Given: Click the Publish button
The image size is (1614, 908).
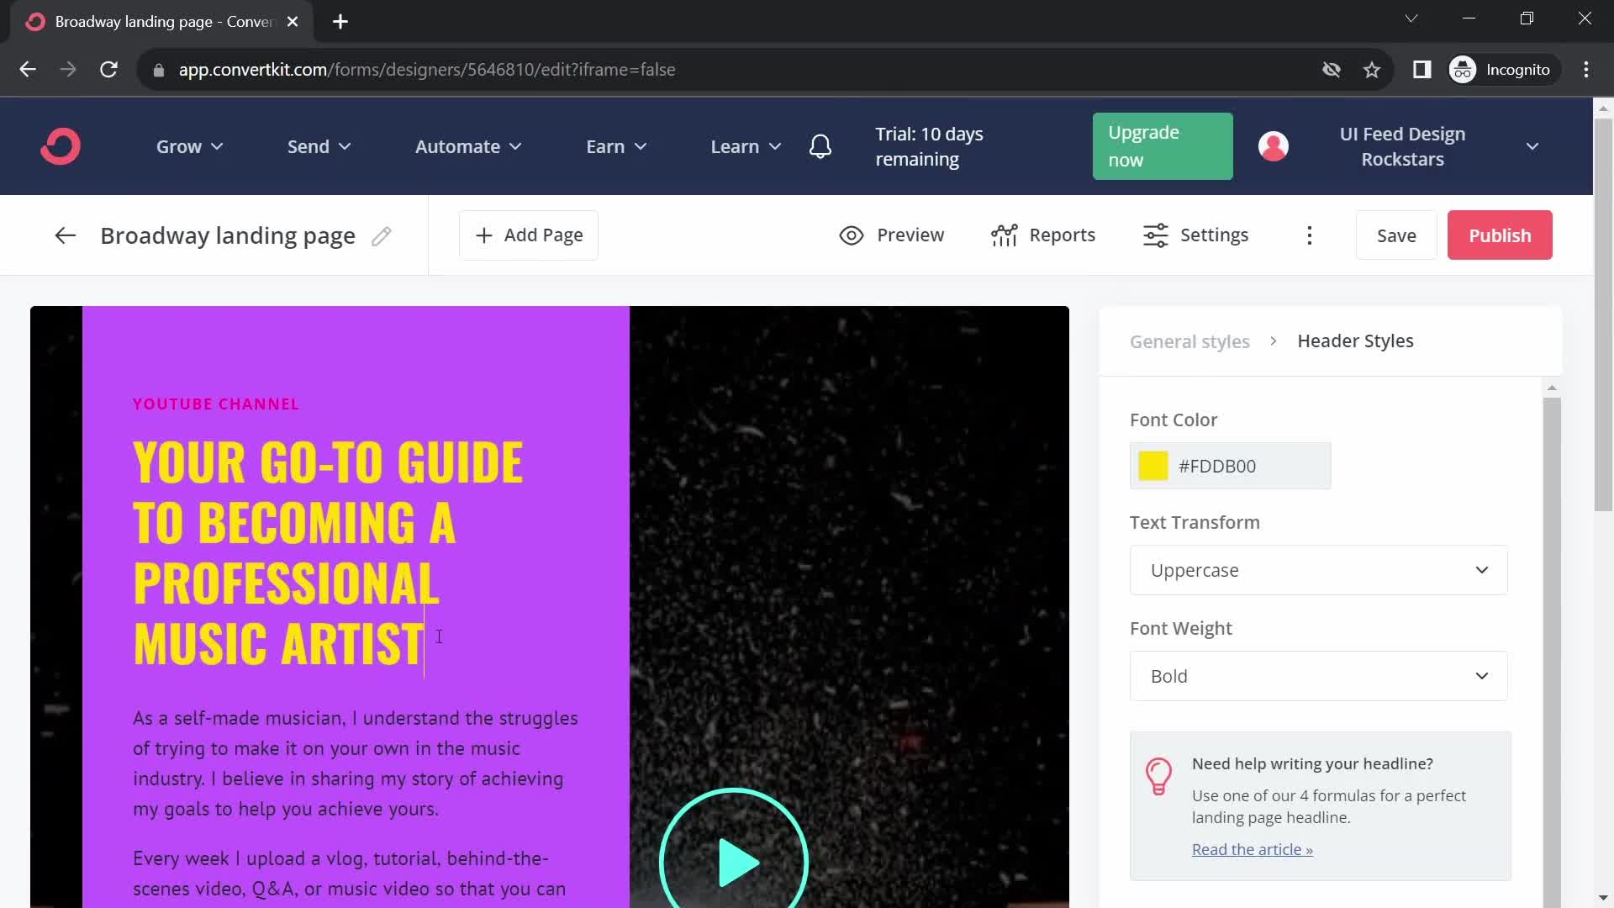Looking at the screenshot, I should point(1501,234).
